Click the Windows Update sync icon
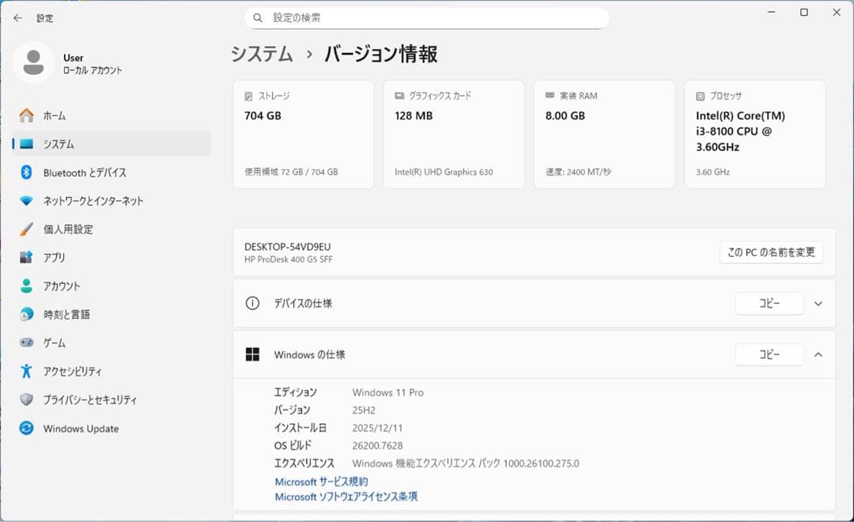Screen dimensions: 854x522 pyautogui.click(x=26, y=428)
